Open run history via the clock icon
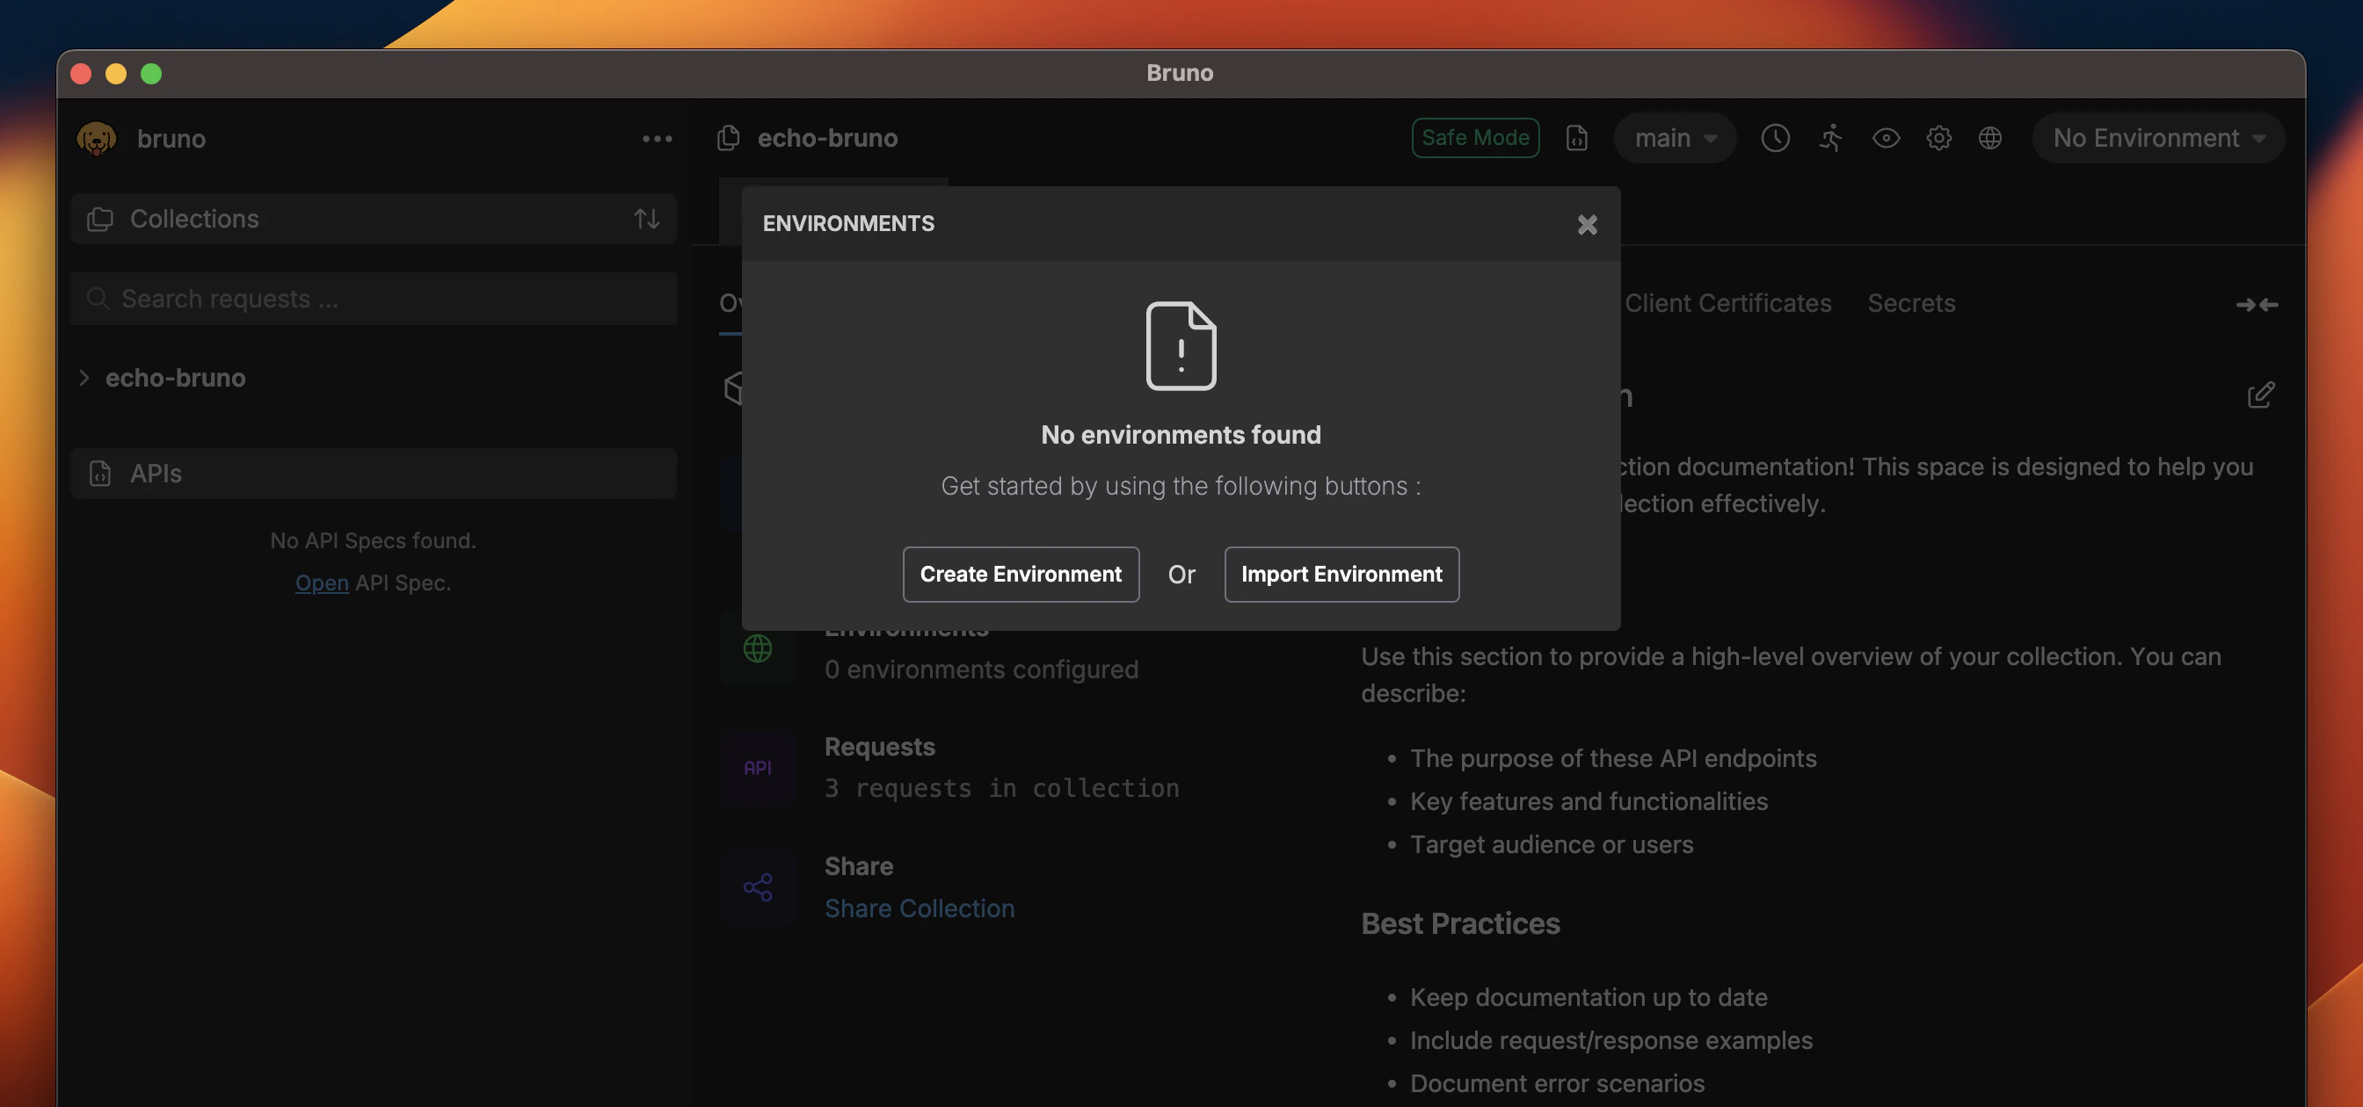 click(x=1776, y=139)
